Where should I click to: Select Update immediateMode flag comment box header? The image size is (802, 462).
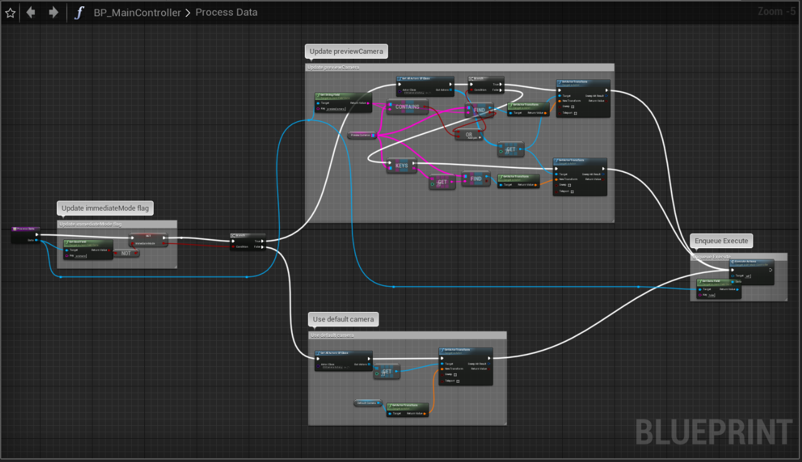[117, 224]
